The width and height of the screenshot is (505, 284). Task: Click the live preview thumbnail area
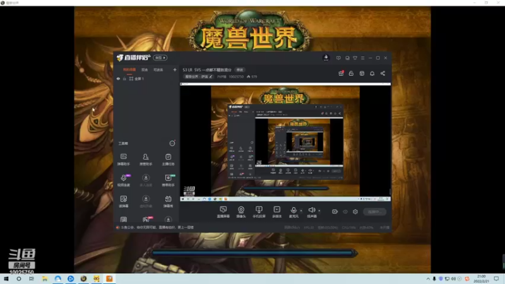point(285,142)
